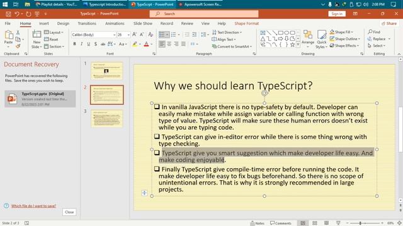Image resolution: width=403 pixels, height=226 pixels.
Task: Toggle Underline formatting
Action: (89, 44)
